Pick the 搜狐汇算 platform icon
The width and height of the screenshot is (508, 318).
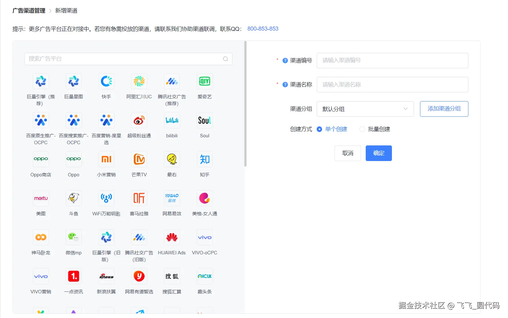pos(172,276)
